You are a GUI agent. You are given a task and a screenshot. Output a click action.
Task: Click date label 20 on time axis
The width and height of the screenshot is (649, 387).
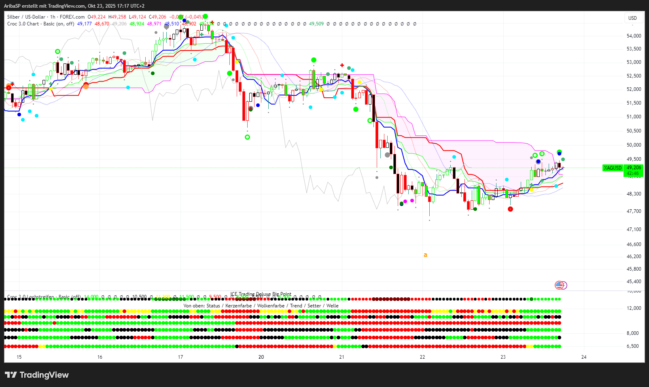coord(261,357)
